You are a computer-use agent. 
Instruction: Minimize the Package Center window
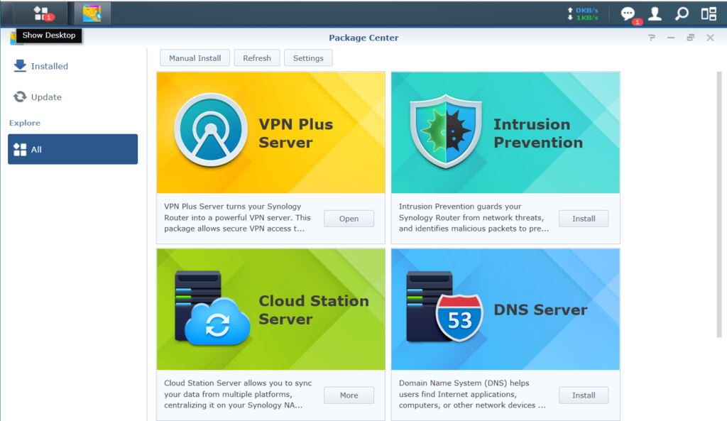671,38
